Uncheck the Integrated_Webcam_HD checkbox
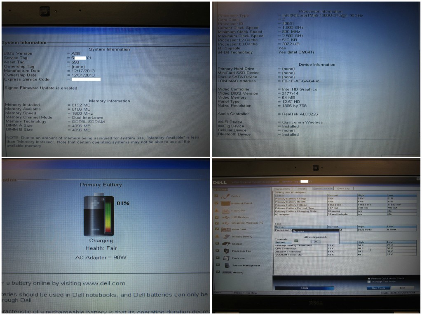Image resolution: width=422 pixels, height=315 pixels. [217, 223]
